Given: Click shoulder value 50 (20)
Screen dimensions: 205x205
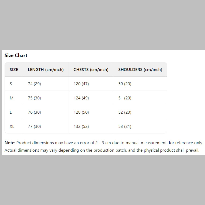Looking at the screenshot, I should [x=125, y=84].
